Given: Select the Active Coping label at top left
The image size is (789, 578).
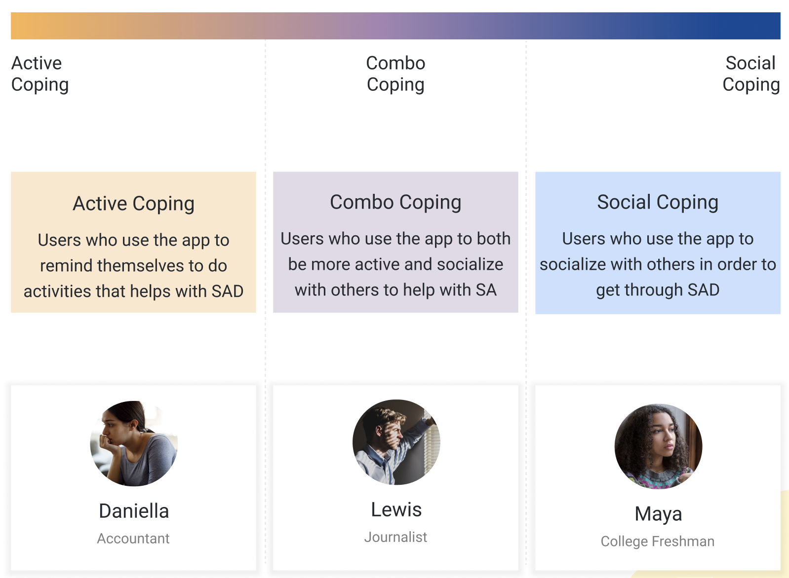Looking at the screenshot, I should pos(40,74).
